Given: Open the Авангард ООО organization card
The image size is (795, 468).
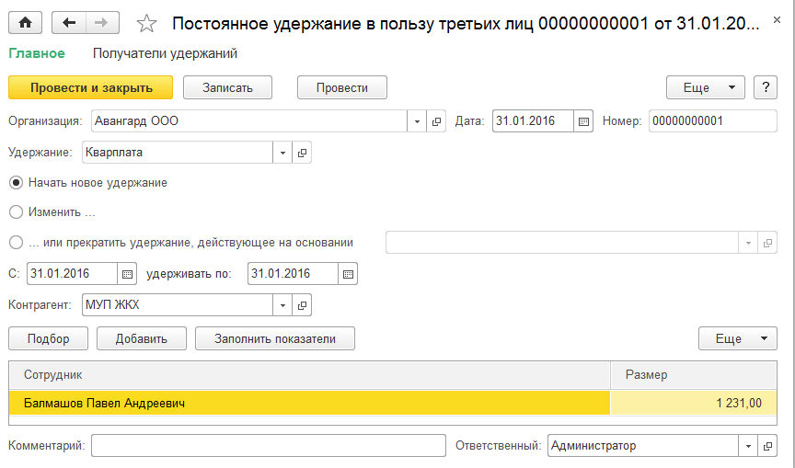Looking at the screenshot, I should tap(436, 121).
